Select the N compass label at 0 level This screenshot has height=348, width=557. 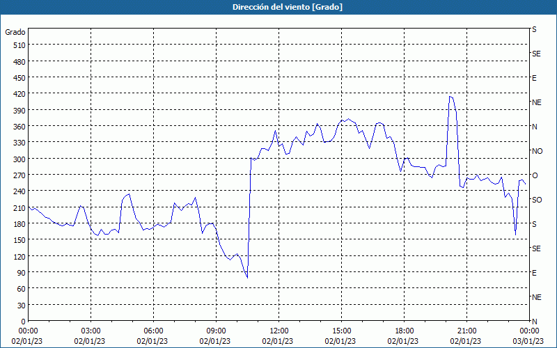click(x=535, y=322)
